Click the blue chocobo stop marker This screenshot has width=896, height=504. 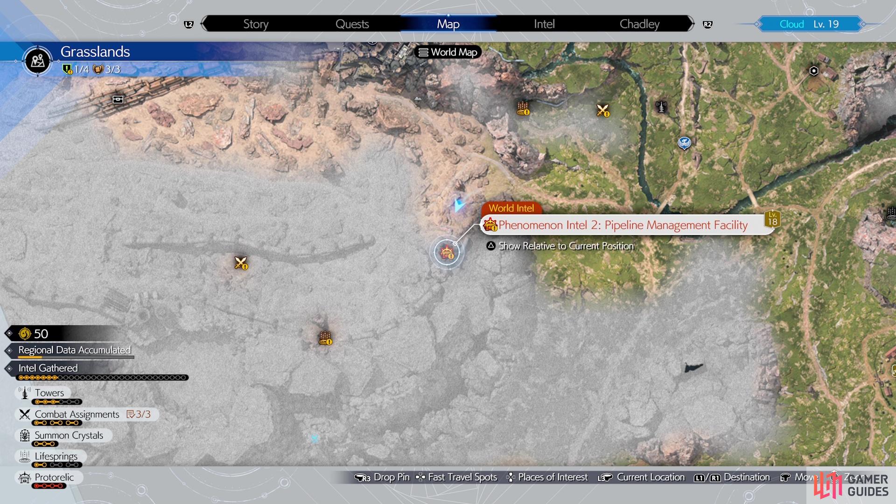click(x=684, y=143)
